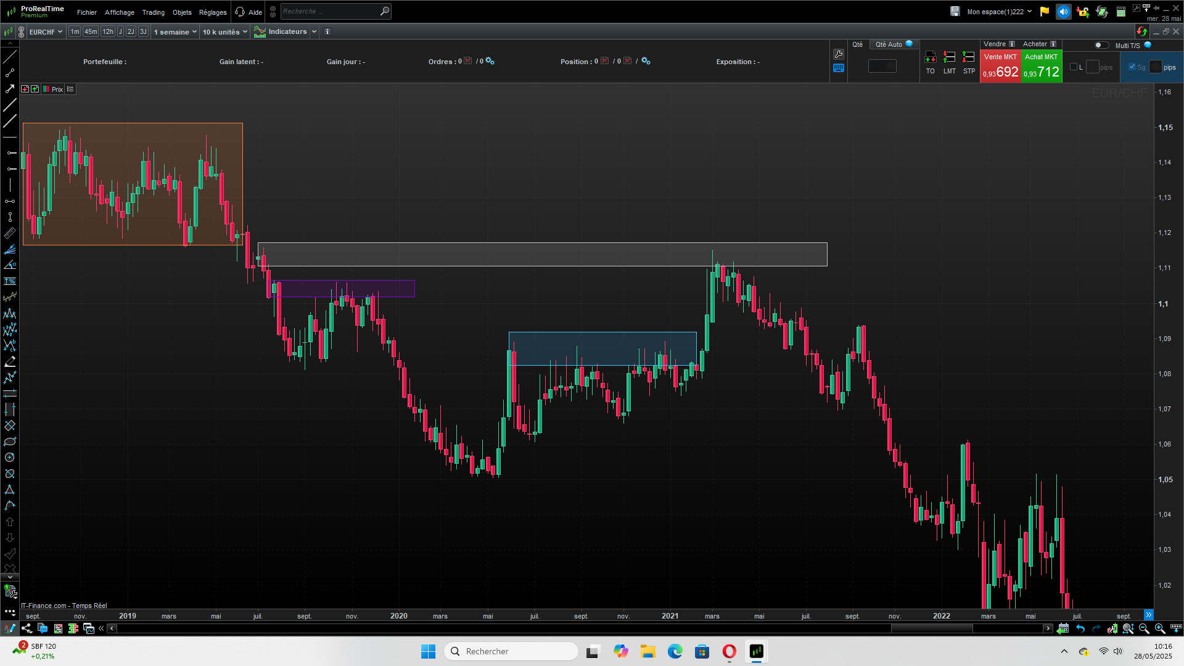Open the Trading menu

coord(153,12)
